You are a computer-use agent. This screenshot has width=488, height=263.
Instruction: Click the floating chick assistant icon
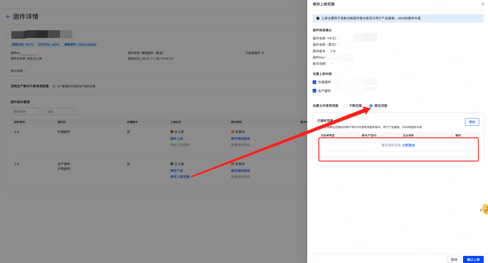[x=485, y=210]
